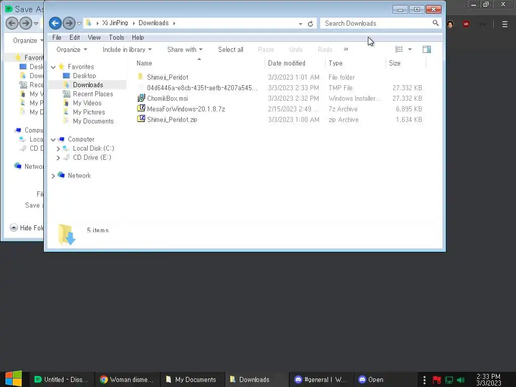Go forward in Save As dialog
This screenshot has height=387, width=516.
coord(26,23)
